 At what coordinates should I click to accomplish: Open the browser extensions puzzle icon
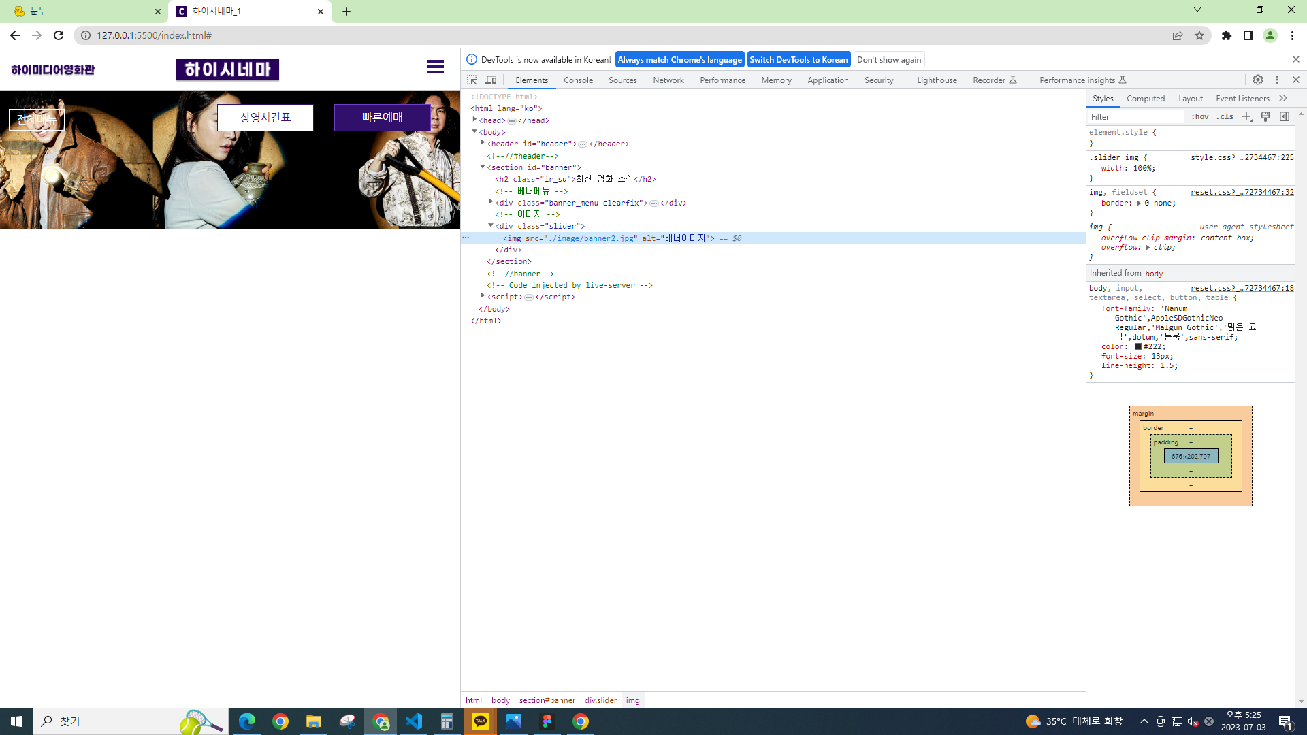coord(1227,35)
